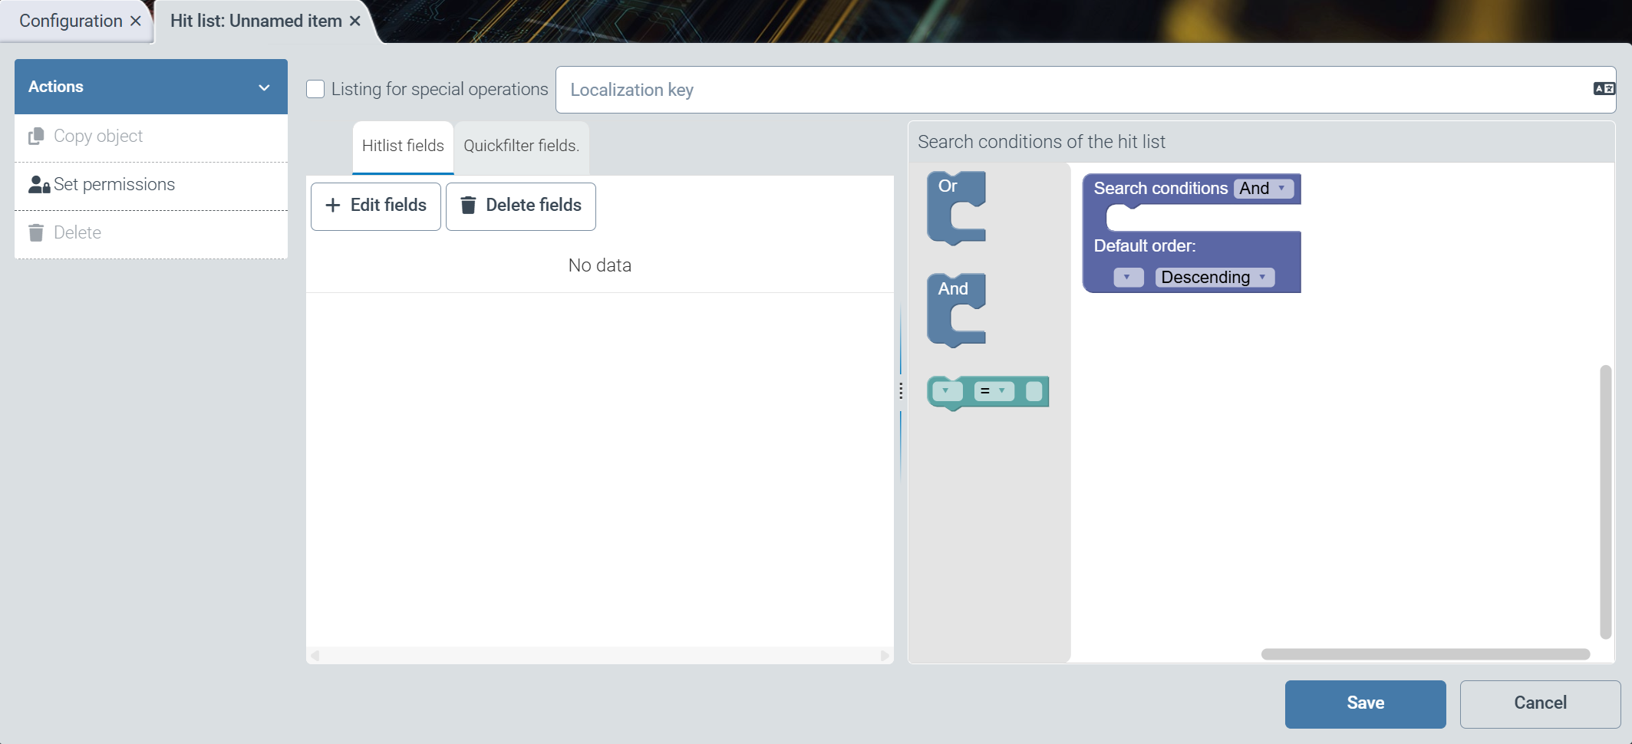
Task: Close the Hit list: Unnamed item tab
Action: point(355,21)
